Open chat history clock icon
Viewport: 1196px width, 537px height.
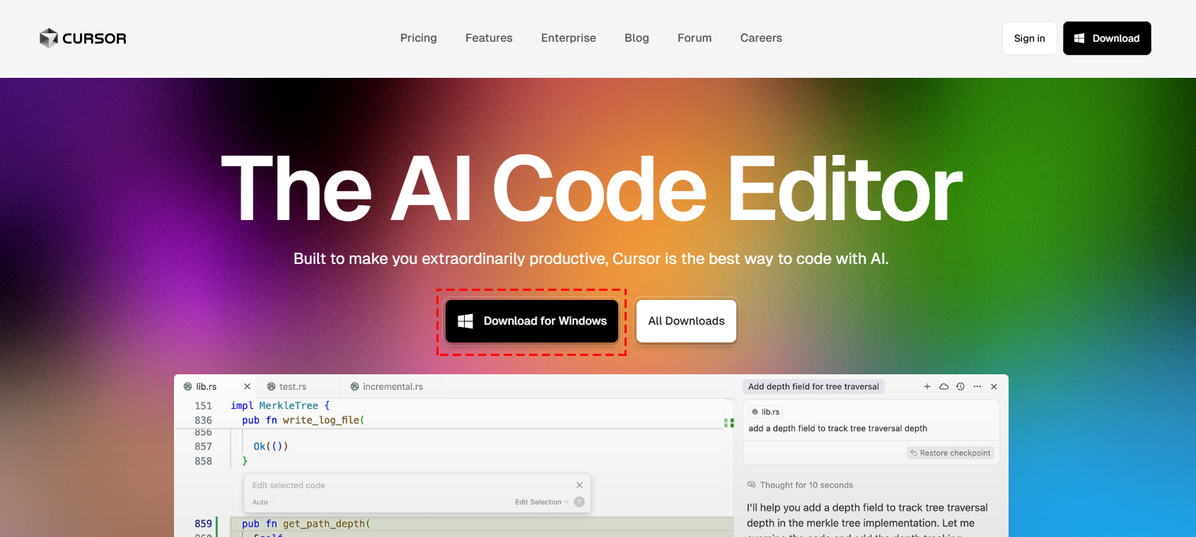click(960, 386)
